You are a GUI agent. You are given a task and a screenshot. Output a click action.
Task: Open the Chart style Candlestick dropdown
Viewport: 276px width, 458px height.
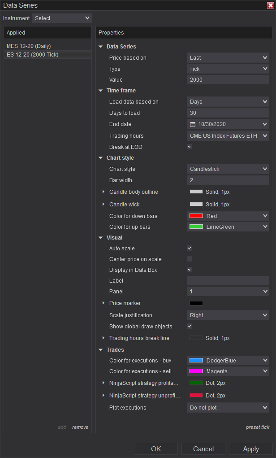[228, 169]
